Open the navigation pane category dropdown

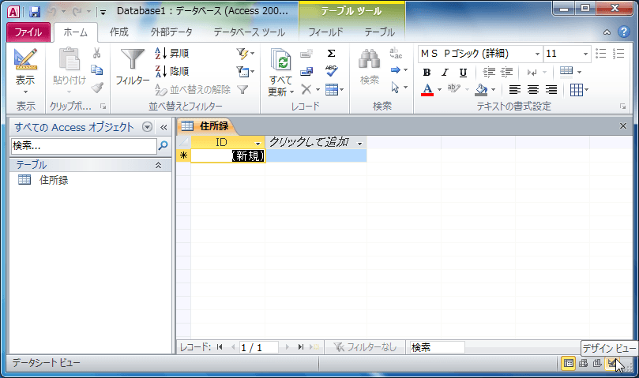[147, 127]
